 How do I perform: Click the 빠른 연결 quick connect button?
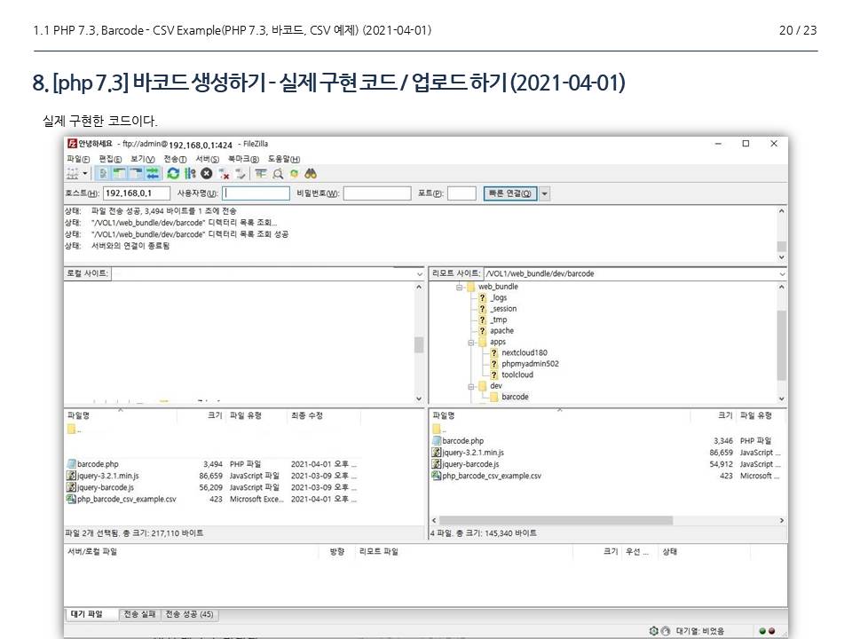tap(510, 193)
